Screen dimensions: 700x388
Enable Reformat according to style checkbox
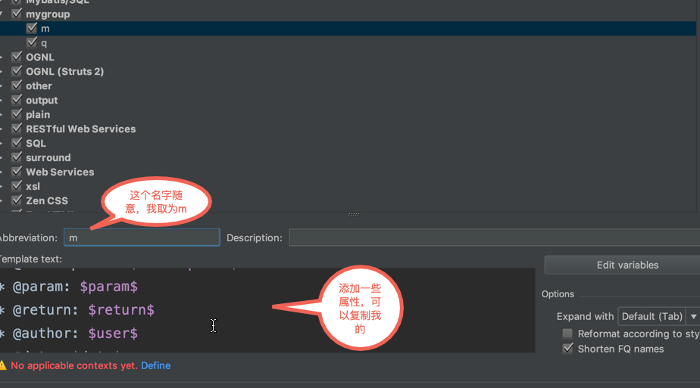[x=567, y=334]
